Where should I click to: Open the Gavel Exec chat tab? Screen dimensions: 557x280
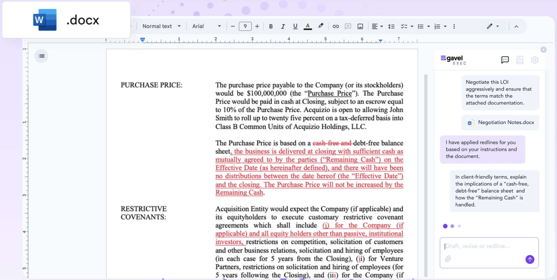(x=505, y=60)
